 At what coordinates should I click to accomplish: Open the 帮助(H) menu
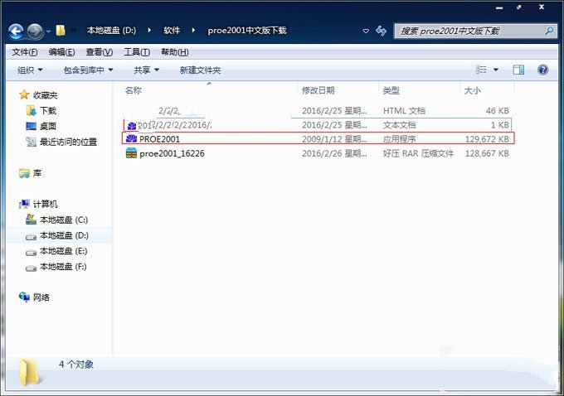[x=175, y=52]
